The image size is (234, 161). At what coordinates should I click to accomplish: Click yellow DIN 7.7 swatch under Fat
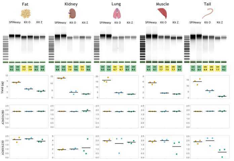click(x=24, y=68)
